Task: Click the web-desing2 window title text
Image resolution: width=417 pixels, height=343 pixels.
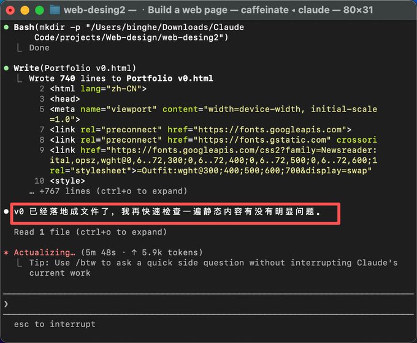Action: [94, 10]
